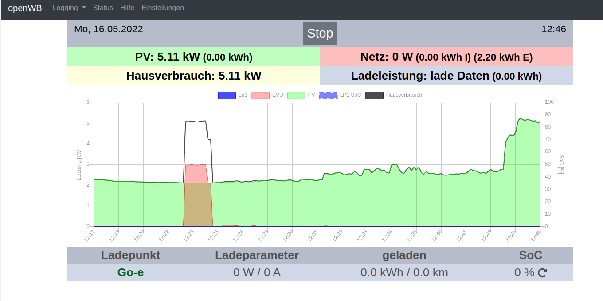Viewport: 603px width, 301px height.
Task: Click the Ladeleistung display tile
Action: tap(446, 76)
